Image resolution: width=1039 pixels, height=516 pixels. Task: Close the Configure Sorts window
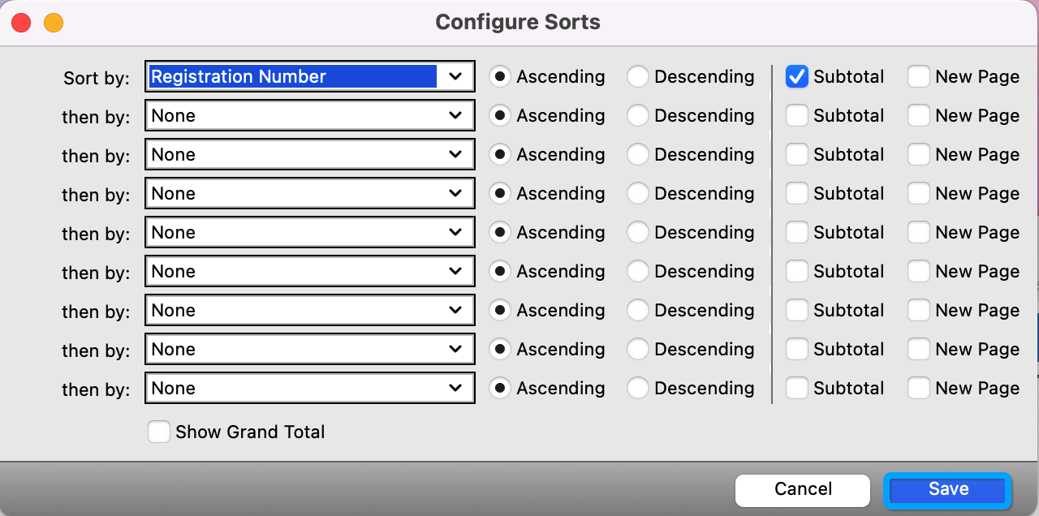pyautogui.click(x=21, y=23)
